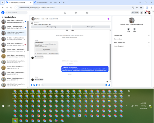Open emoji picker in message box

coord(106,85)
